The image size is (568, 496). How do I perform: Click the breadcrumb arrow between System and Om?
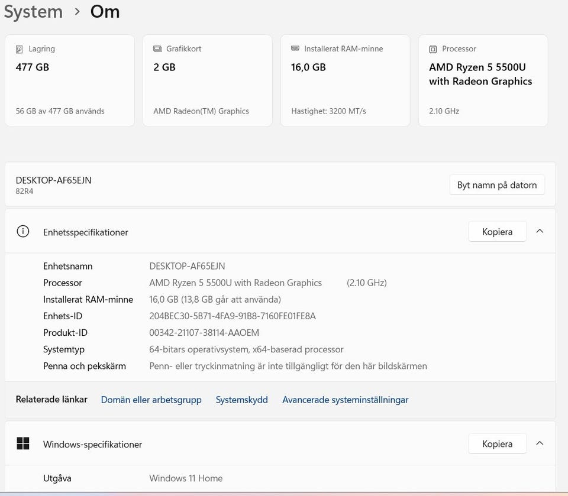pyautogui.click(x=78, y=12)
